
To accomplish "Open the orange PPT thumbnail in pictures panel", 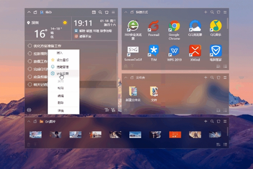I will [175, 134].
